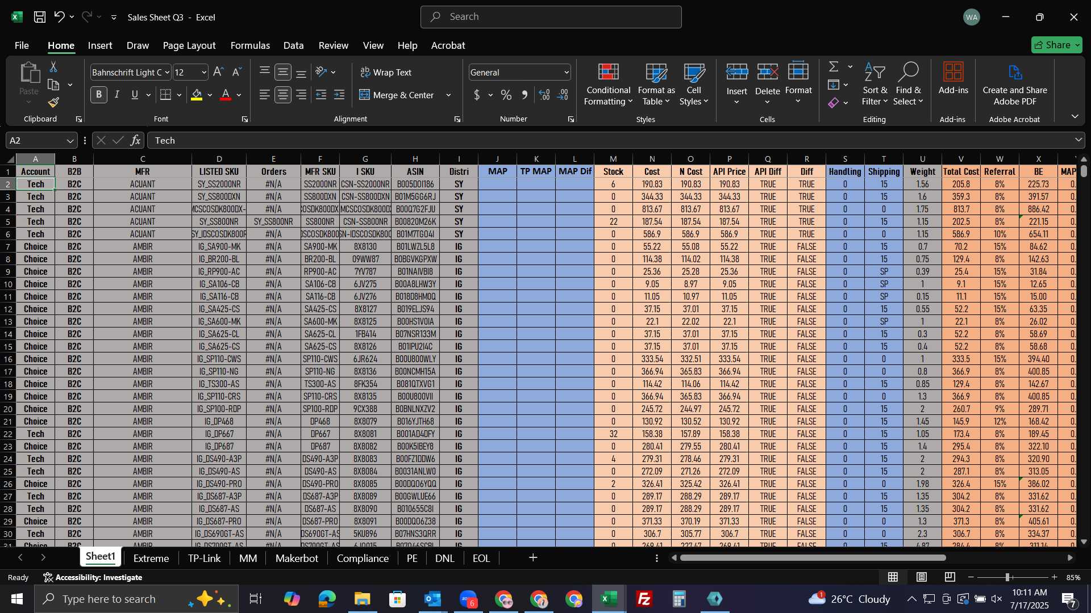Screen dimensions: 1091x613
Task: Undo the last action
Action: click(x=59, y=17)
